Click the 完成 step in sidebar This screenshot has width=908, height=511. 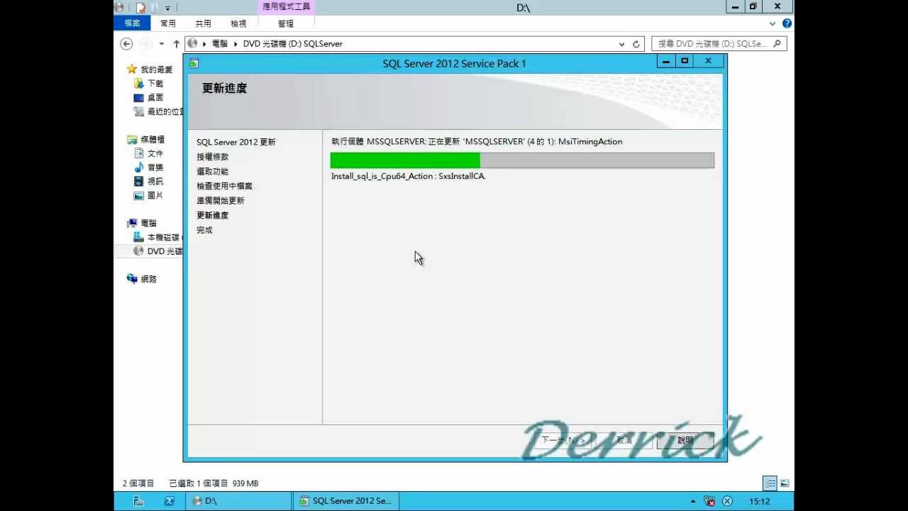coord(204,231)
